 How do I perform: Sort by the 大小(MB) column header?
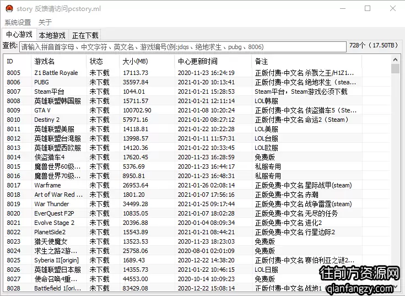coord(147,61)
